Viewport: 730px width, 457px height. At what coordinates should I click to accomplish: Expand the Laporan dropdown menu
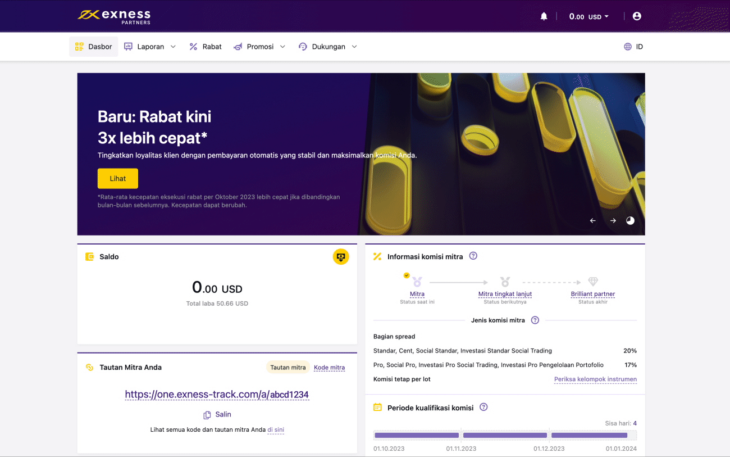pyautogui.click(x=150, y=47)
